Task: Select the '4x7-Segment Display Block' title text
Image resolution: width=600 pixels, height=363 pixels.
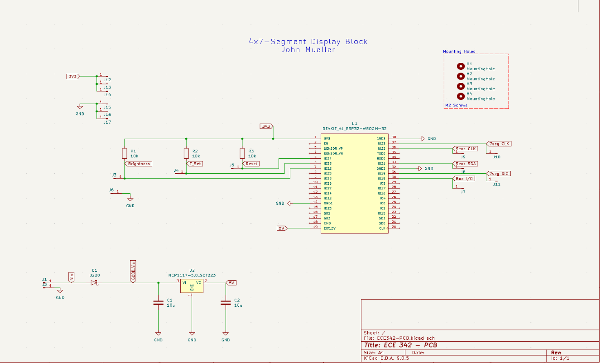Action: (x=308, y=42)
